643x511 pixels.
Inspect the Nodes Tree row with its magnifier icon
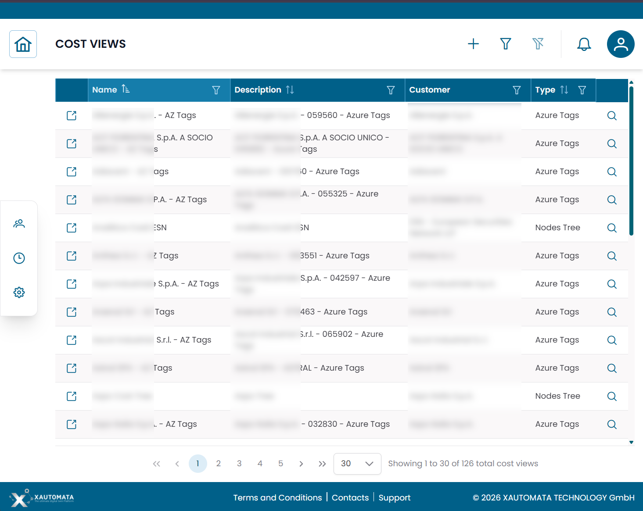click(612, 228)
